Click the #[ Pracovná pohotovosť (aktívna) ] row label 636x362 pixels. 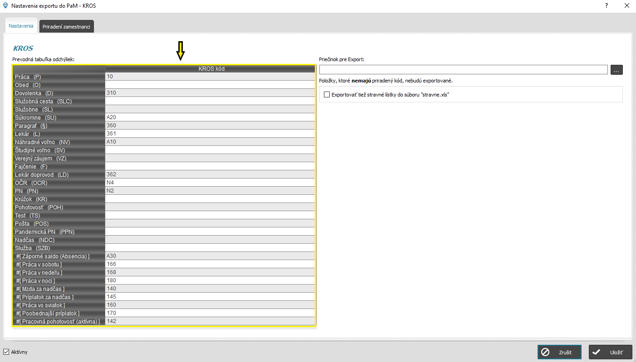[x=59, y=321]
